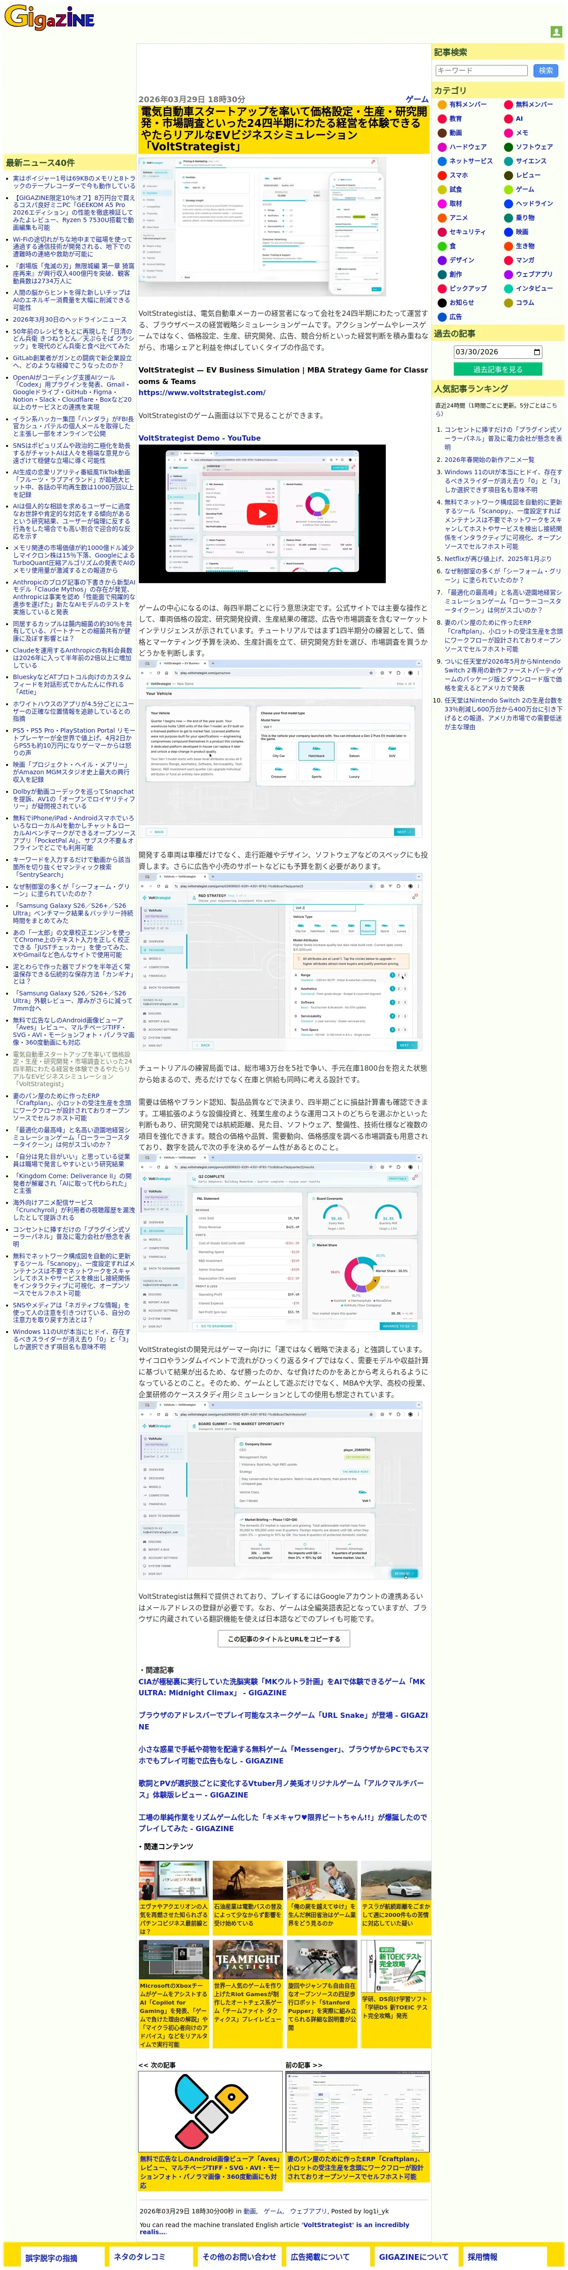Open the green user account icon

(x=556, y=32)
